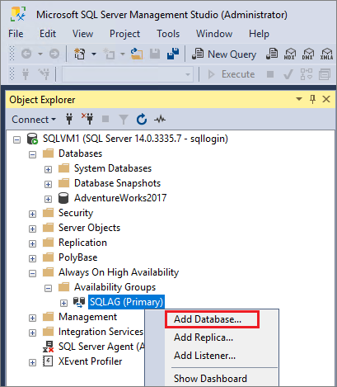Viewport: 337px width, 387px height.
Task: Collapse the SQLVM1 server node
Action: pyautogui.click(x=17, y=139)
